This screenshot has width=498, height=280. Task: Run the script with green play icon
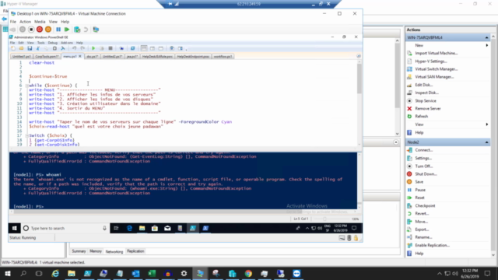93,48
